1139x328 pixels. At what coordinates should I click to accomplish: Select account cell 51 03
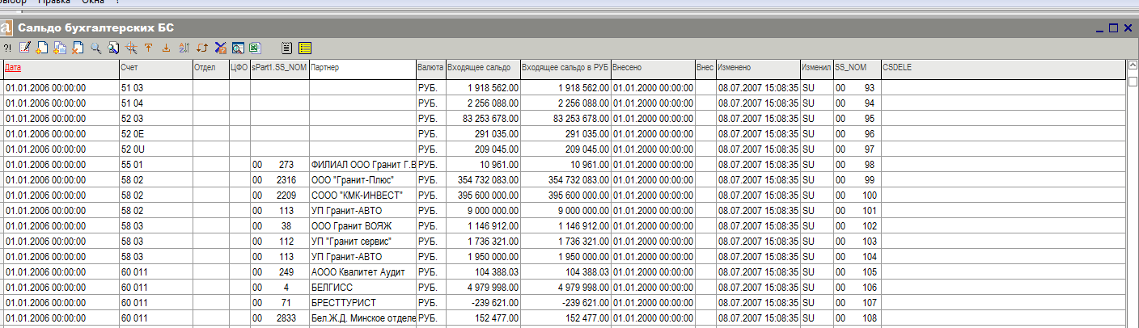pos(155,87)
